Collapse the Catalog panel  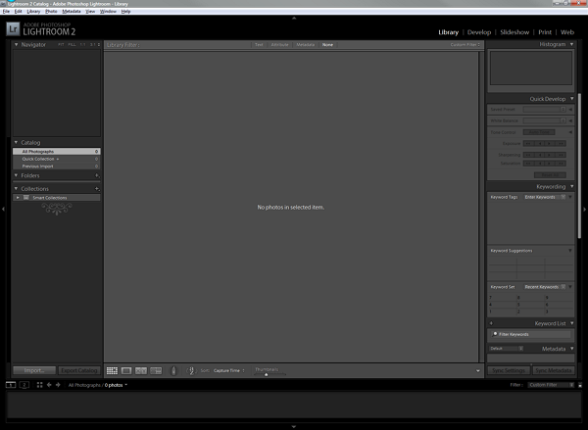17,143
